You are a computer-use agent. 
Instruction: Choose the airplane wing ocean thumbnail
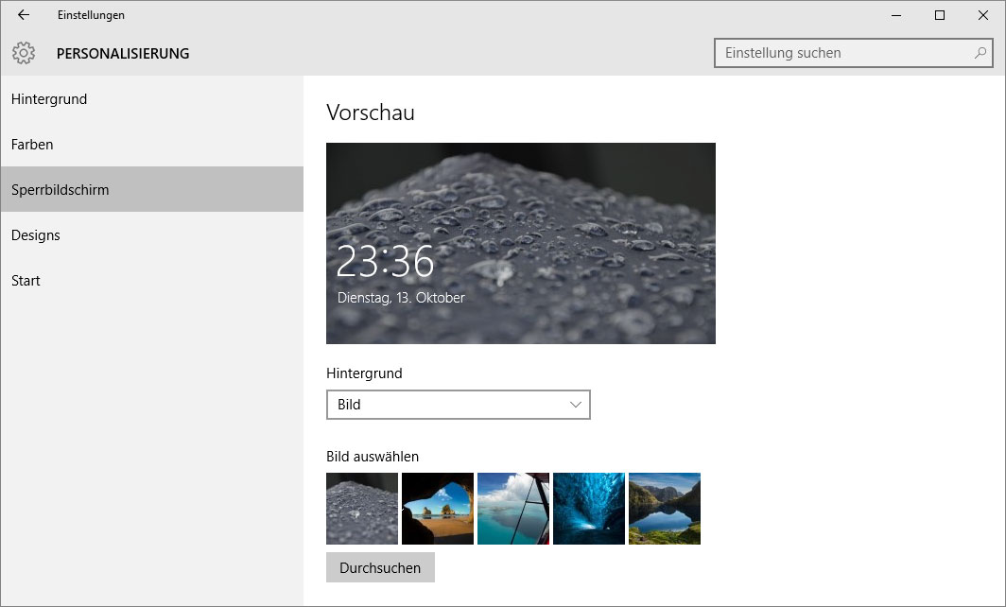(513, 509)
